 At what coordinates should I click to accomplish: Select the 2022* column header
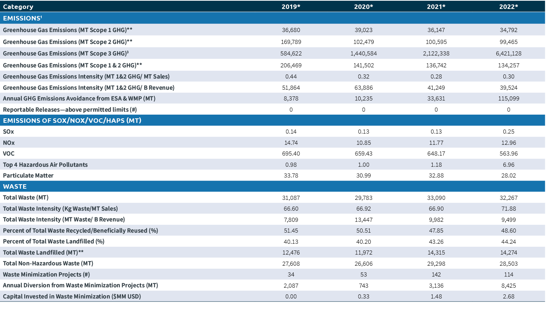tap(508, 7)
